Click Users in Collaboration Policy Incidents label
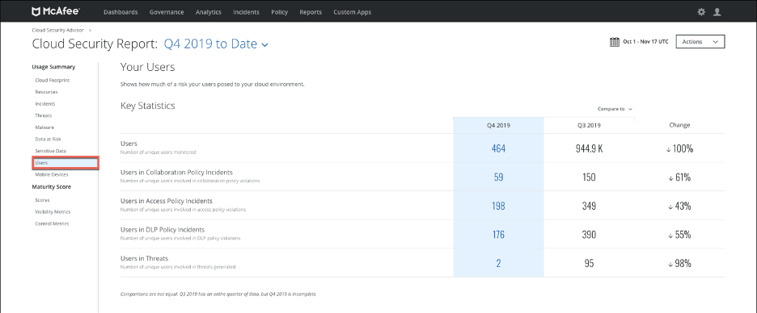This screenshot has width=757, height=313. coord(176,172)
